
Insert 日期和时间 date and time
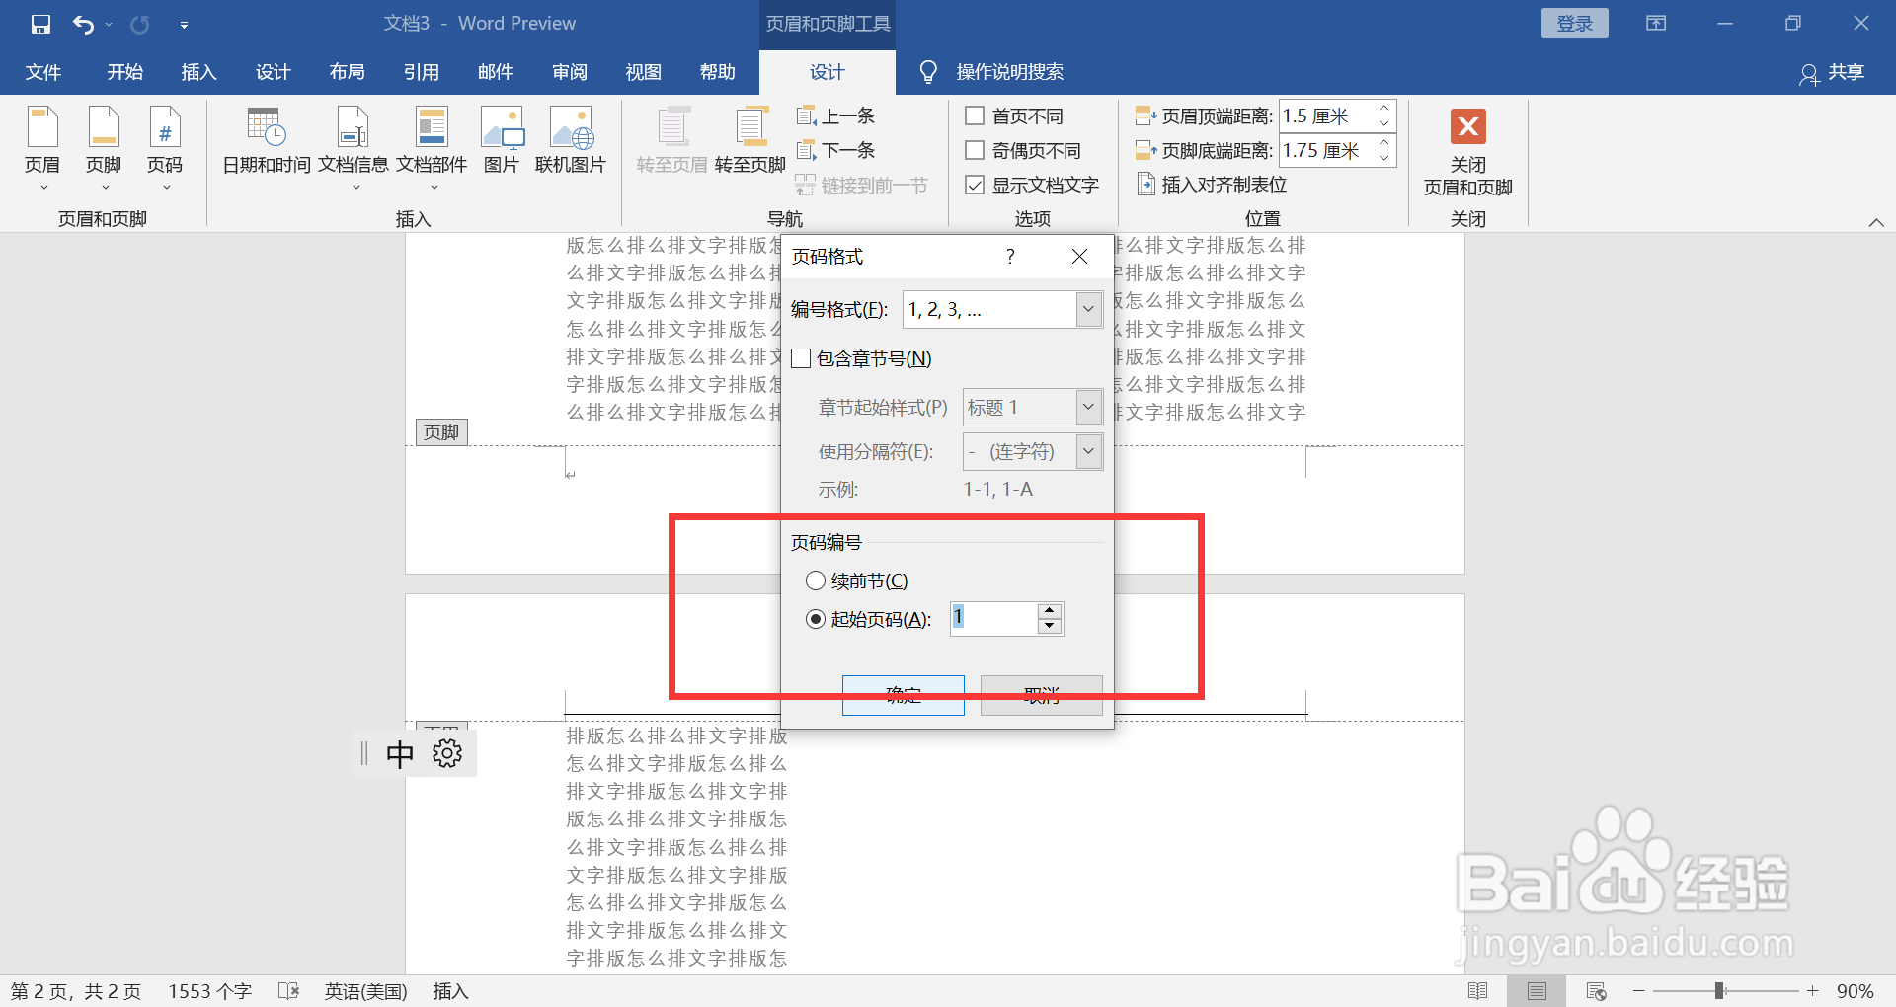[267, 141]
